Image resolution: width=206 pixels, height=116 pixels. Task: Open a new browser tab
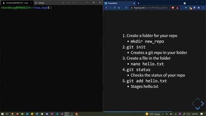(x=138, y=3)
